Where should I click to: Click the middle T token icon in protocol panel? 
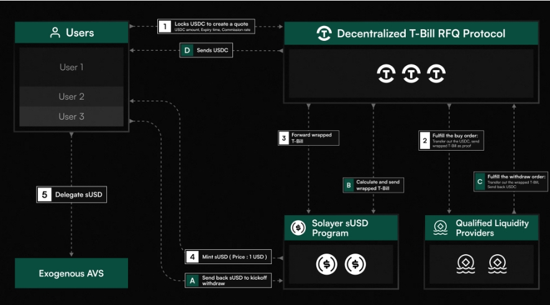411,73
